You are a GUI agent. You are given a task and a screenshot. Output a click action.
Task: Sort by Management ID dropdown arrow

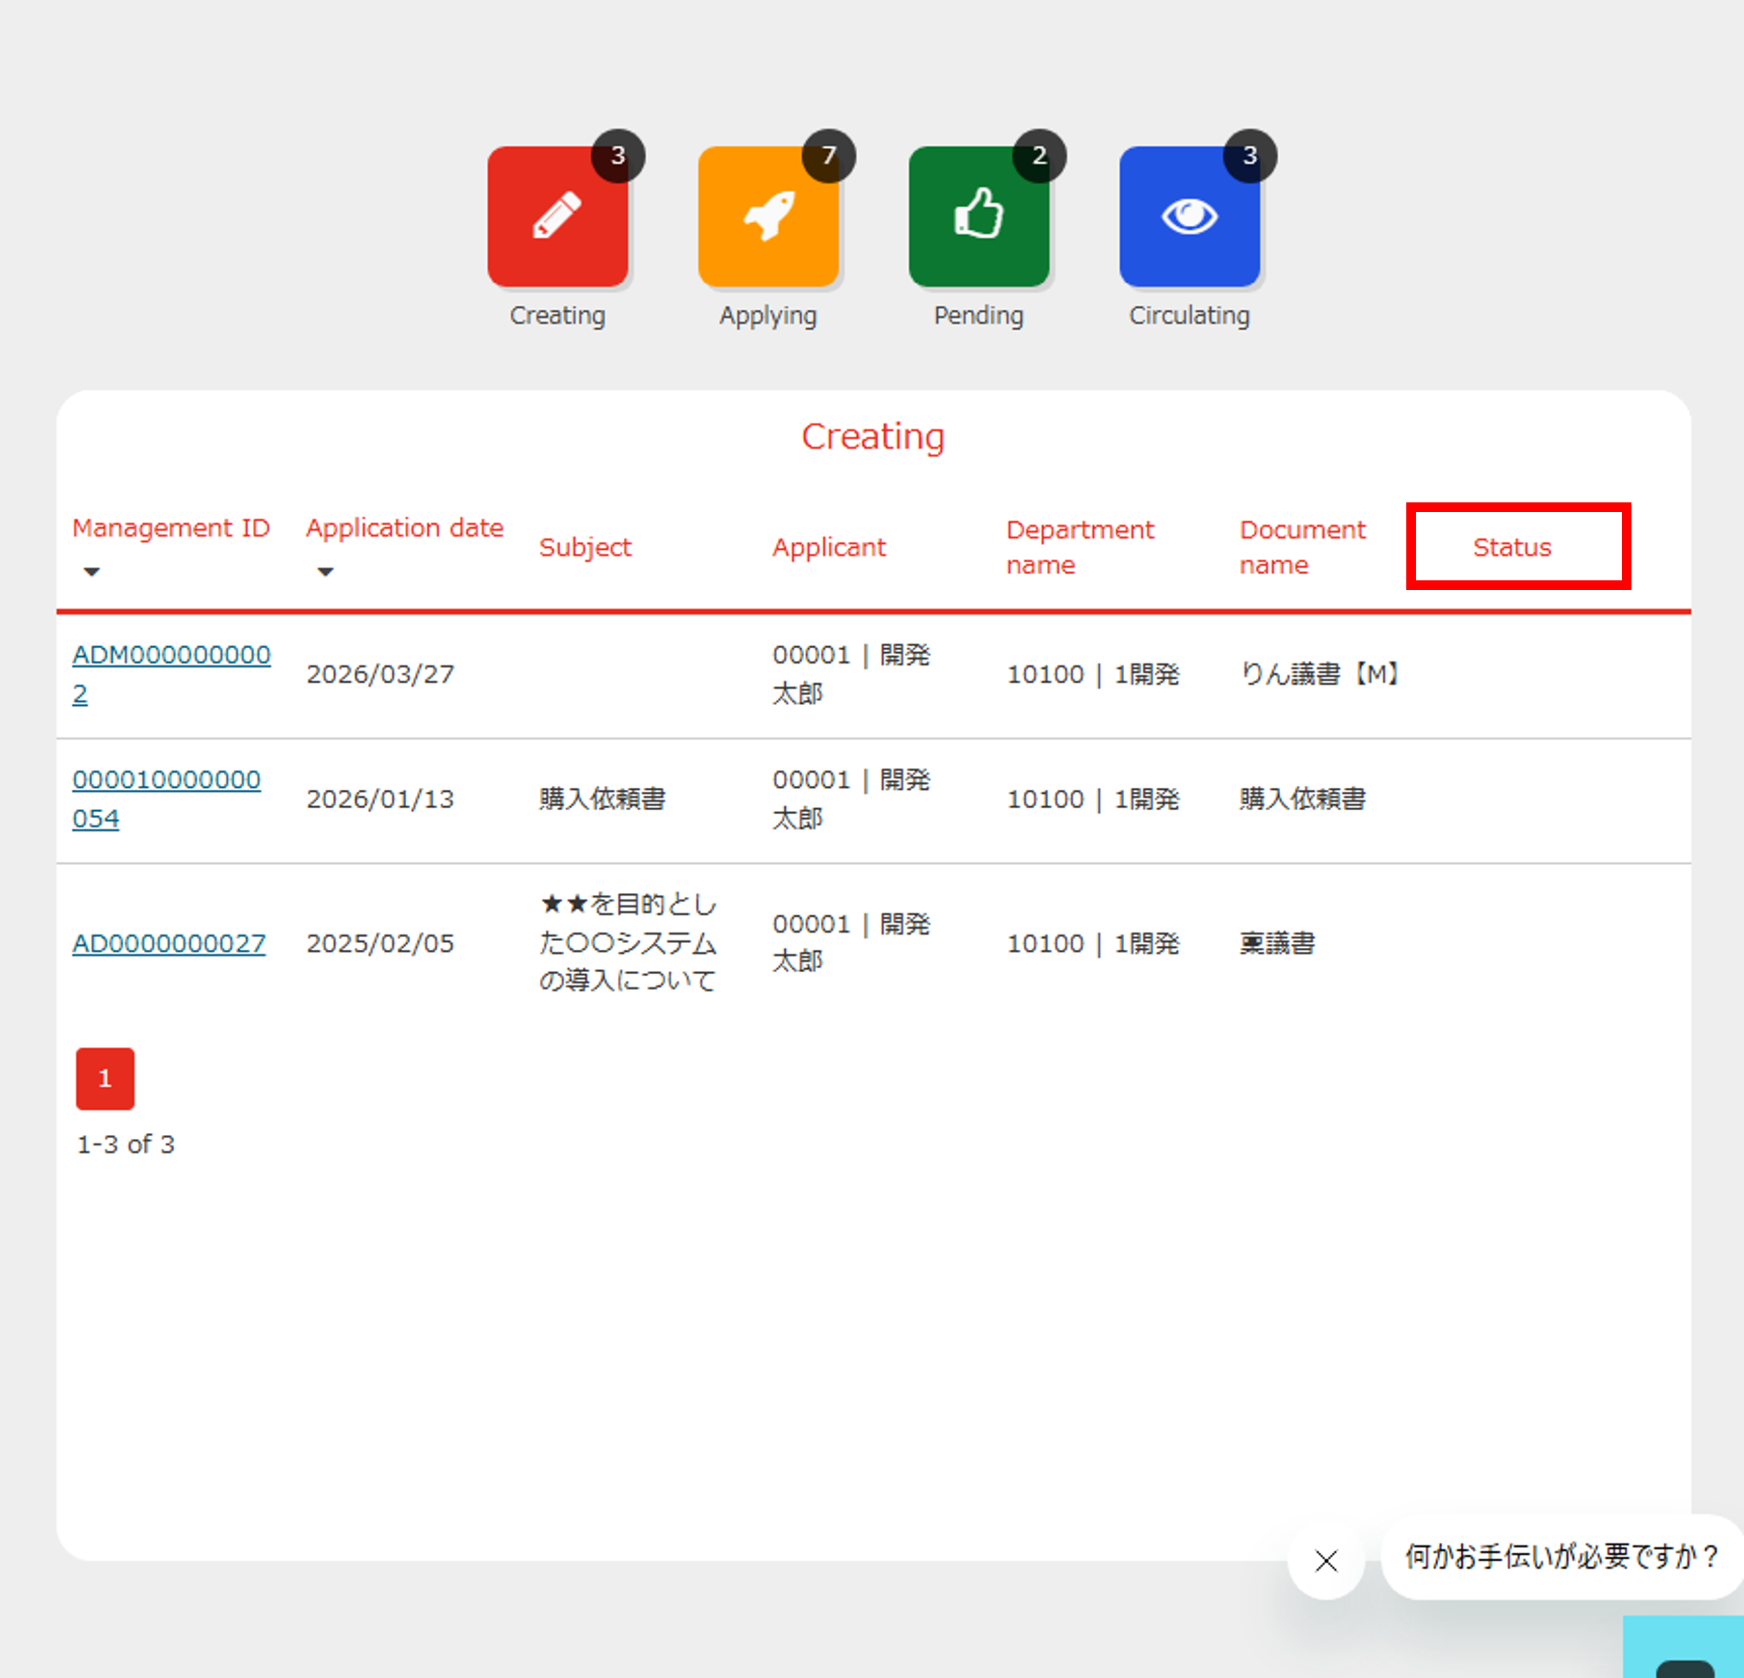click(92, 571)
